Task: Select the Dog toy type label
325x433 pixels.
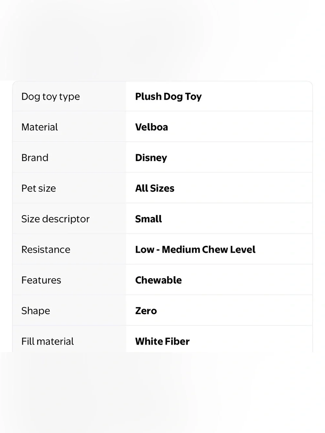Action: [50, 96]
